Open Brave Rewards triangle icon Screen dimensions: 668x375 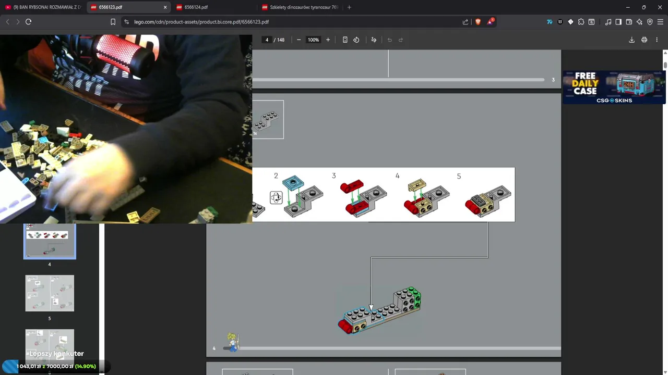(491, 22)
